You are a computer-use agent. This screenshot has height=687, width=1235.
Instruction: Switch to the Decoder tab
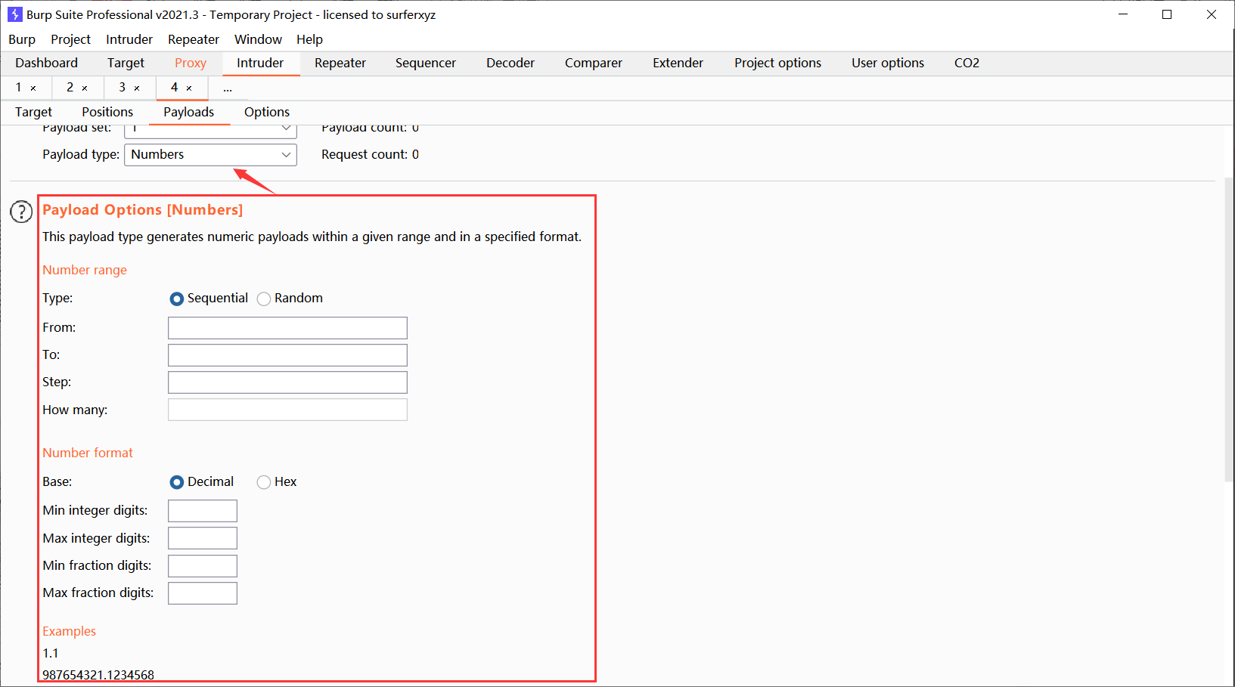(510, 63)
